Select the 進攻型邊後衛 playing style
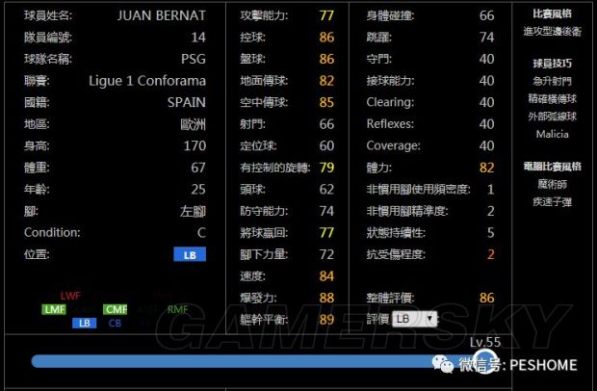Screen dimensions: 597x391 point(552,32)
